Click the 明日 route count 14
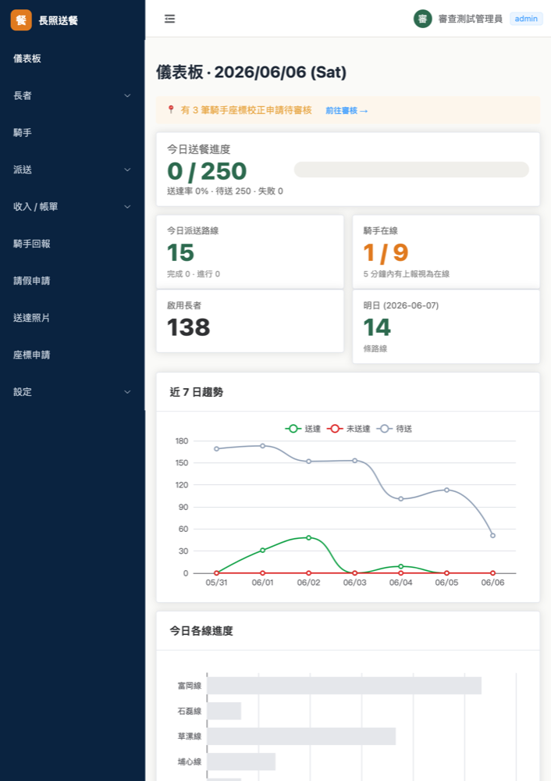This screenshot has width=551, height=781. (x=377, y=327)
